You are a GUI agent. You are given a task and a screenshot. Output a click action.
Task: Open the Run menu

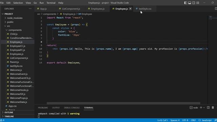(41, 3)
